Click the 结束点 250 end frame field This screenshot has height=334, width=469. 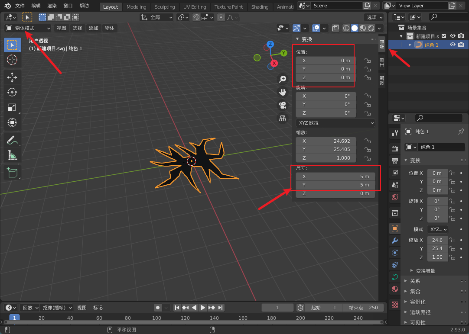pos(363,308)
